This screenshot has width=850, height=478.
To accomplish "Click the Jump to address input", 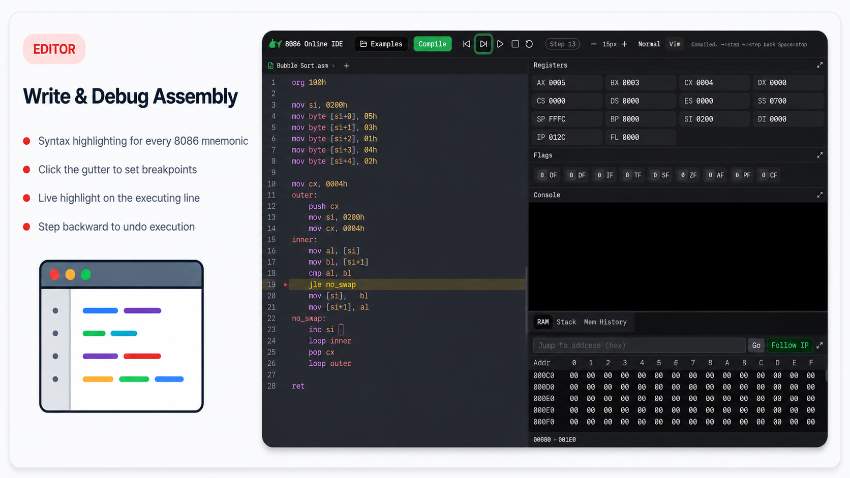I will (639, 345).
